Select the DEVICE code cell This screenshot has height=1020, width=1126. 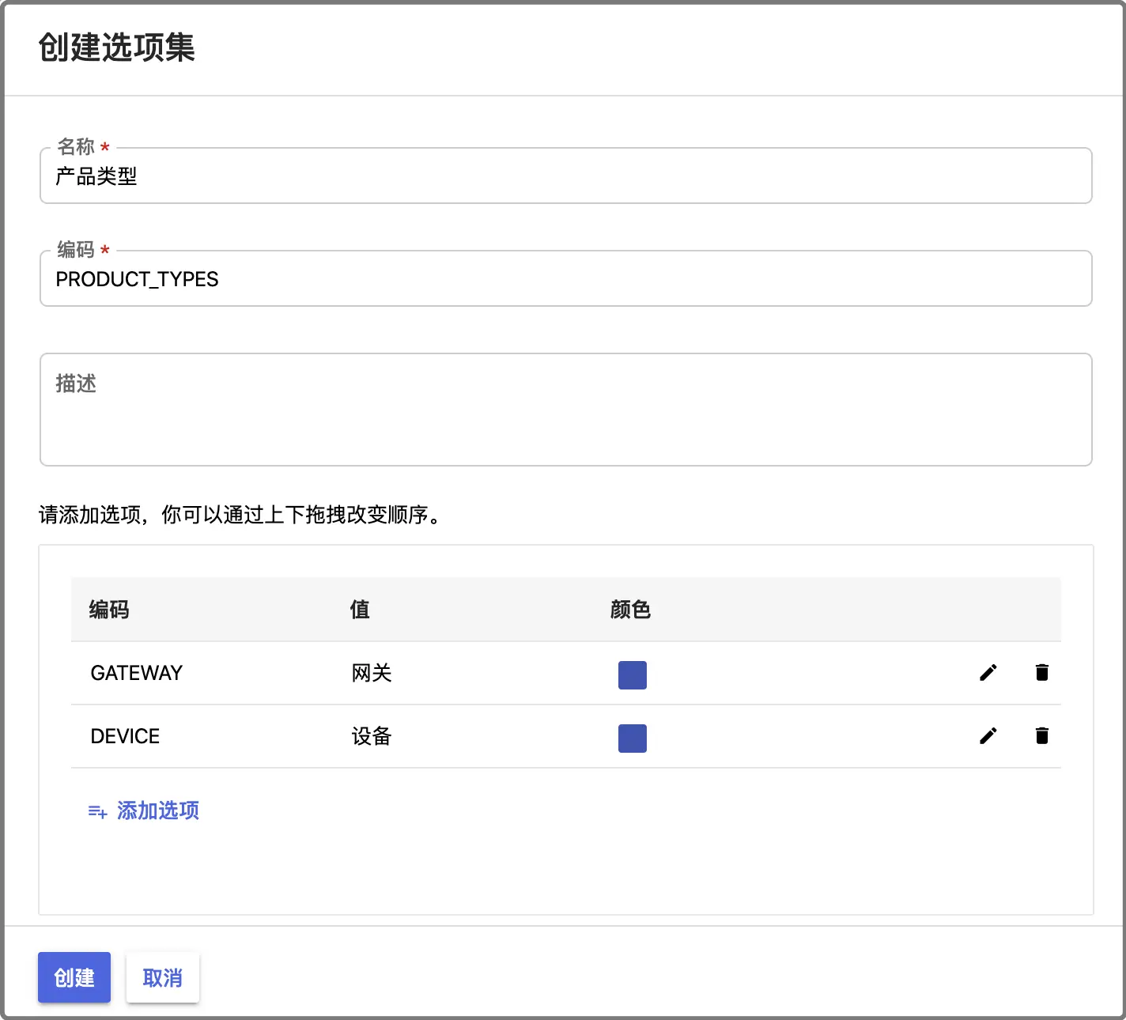[125, 736]
